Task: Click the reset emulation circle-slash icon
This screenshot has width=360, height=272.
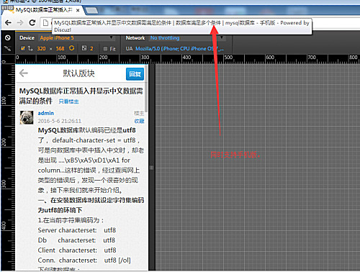Action: click(x=8, y=37)
